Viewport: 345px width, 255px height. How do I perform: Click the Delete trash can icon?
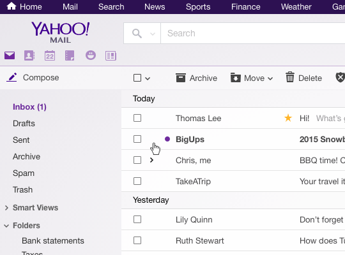(x=290, y=77)
